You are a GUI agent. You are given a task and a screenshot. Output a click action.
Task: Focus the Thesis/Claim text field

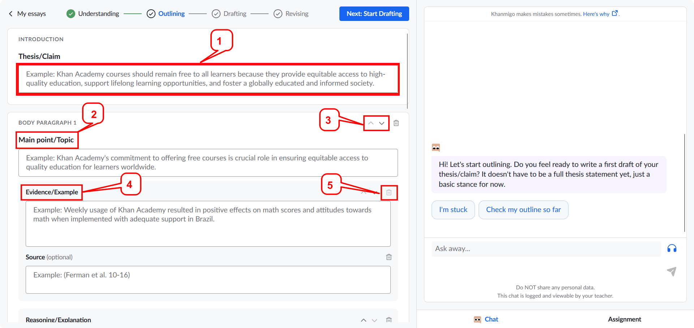pyautogui.click(x=208, y=79)
